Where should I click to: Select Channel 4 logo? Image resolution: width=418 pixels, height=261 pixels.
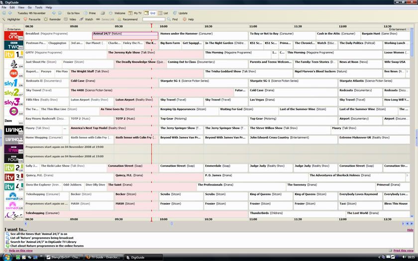14,64
